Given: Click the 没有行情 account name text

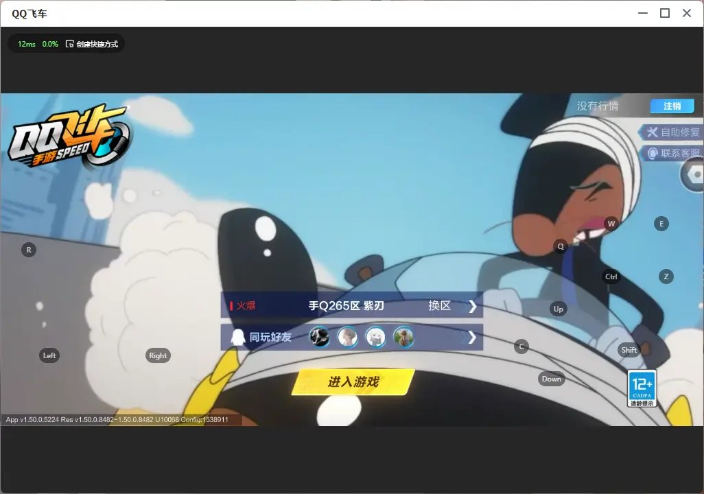Looking at the screenshot, I should 598,106.
